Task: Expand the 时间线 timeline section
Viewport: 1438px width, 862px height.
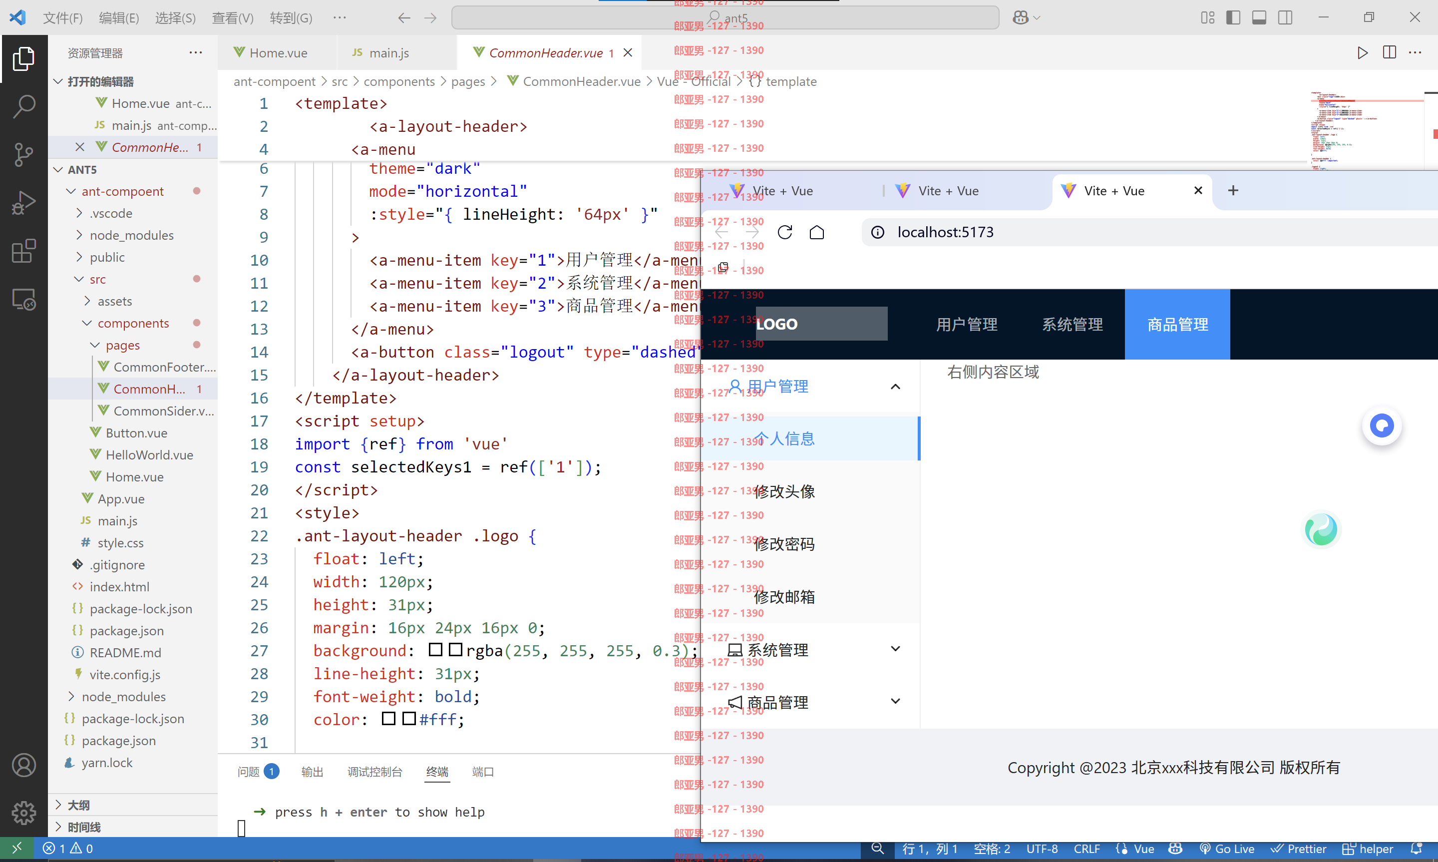Action: click(x=58, y=827)
